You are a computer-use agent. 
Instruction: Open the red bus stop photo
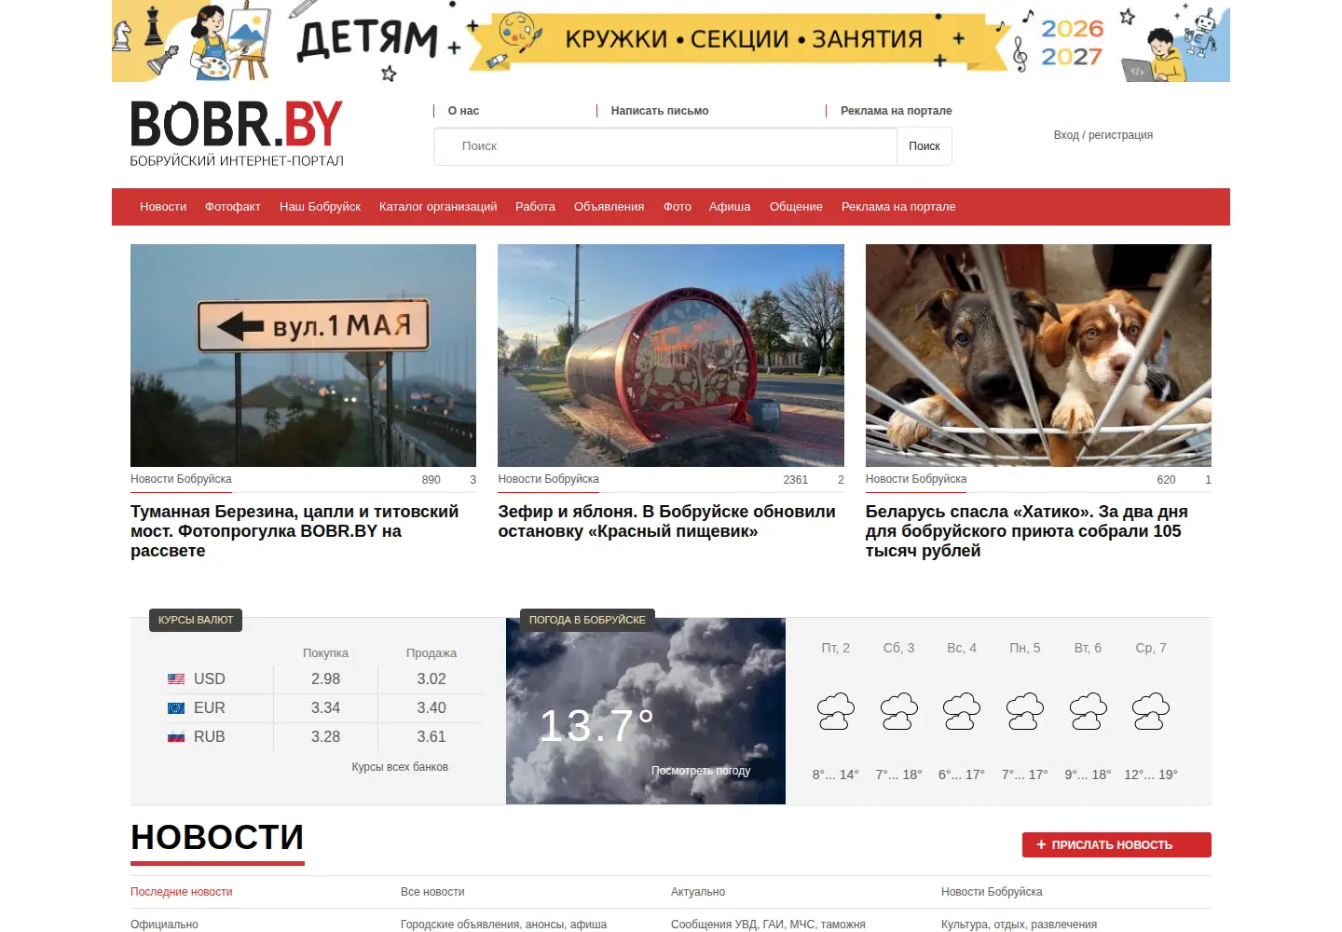click(671, 355)
